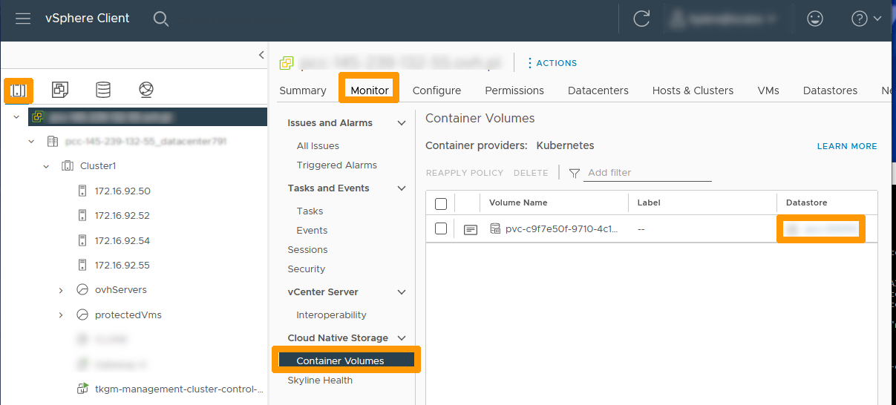Select the Storage inventory icon
The width and height of the screenshot is (896, 405).
coord(103,90)
